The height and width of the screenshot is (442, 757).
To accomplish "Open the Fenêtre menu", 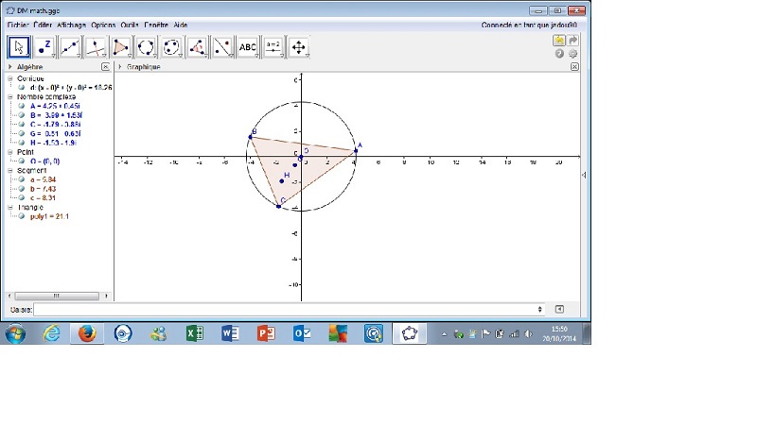I will click(156, 25).
